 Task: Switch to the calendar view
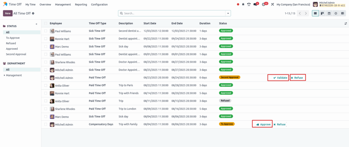tap(329, 13)
